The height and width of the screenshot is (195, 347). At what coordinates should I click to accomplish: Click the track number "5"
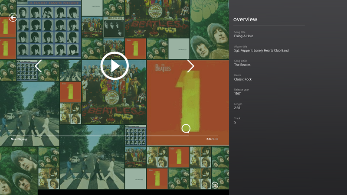pos(235,122)
